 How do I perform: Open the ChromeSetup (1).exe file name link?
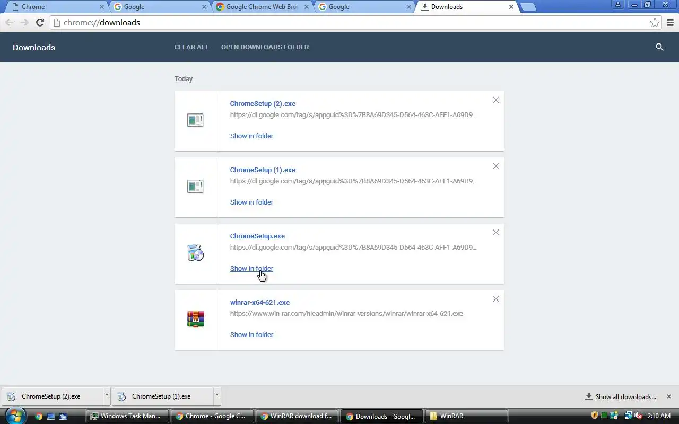pyautogui.click(x=263, y=170)
